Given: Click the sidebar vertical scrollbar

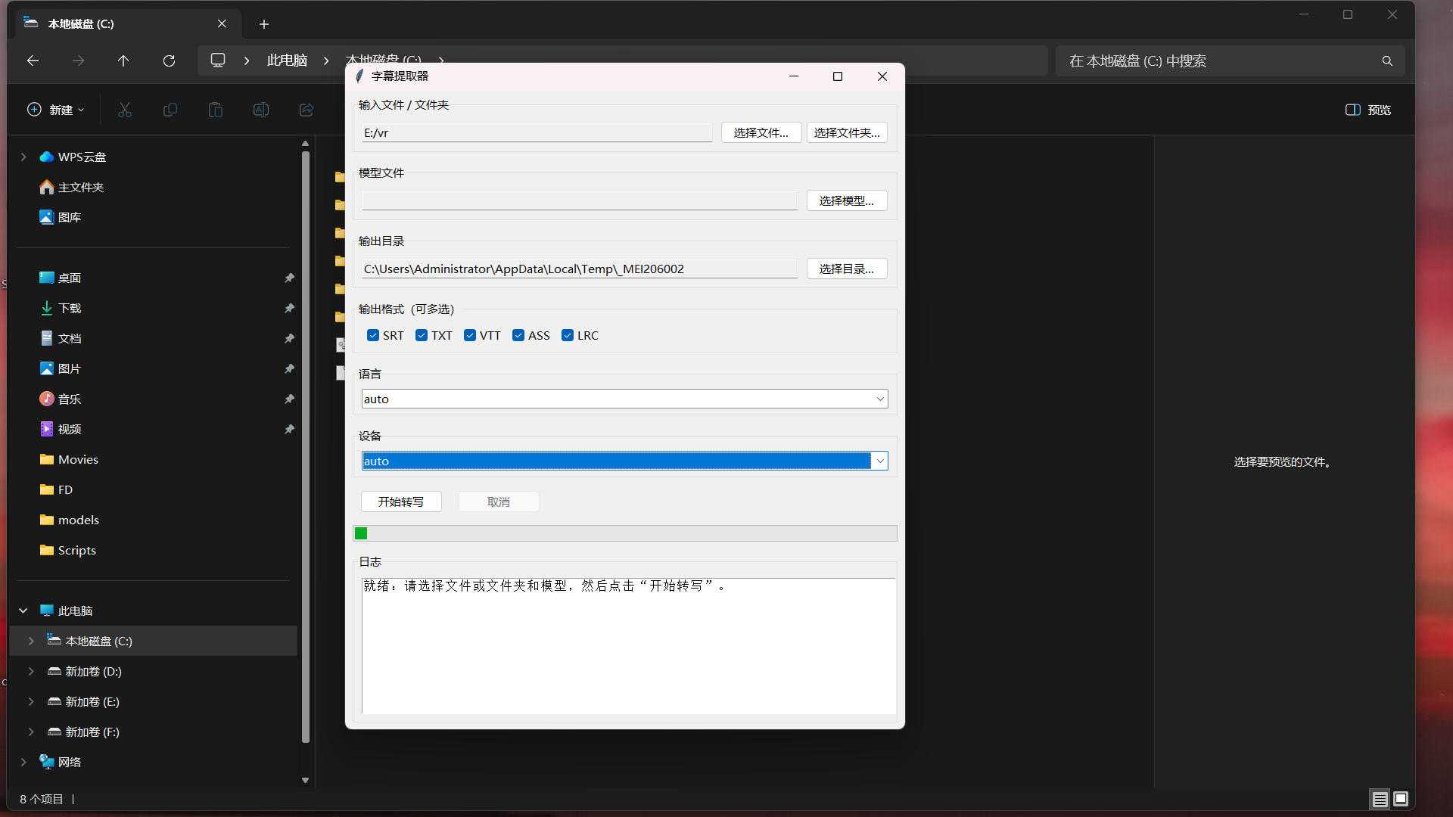Looking at the screenshot, I should click(x=306, y=446).
